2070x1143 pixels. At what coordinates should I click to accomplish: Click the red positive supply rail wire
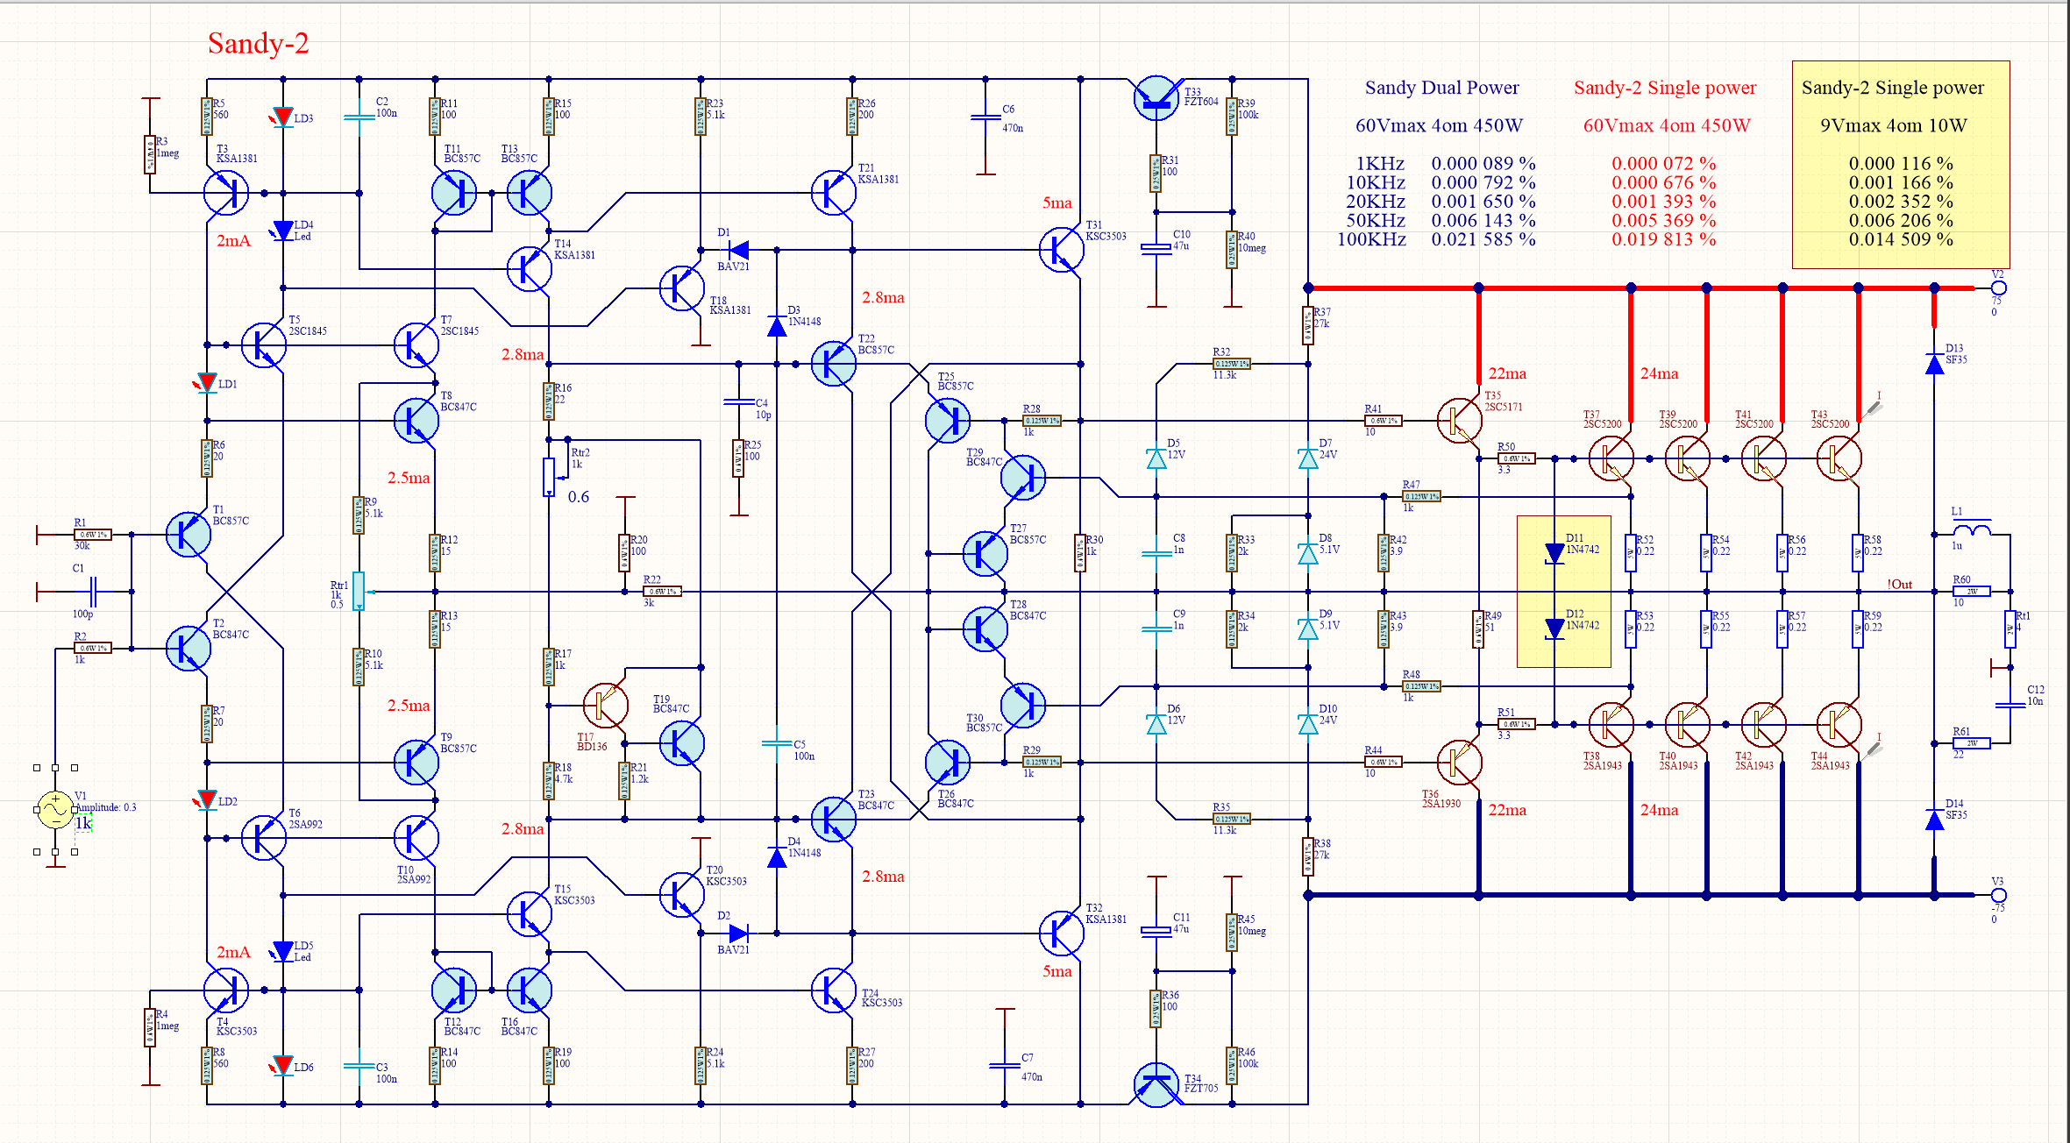1640,288
